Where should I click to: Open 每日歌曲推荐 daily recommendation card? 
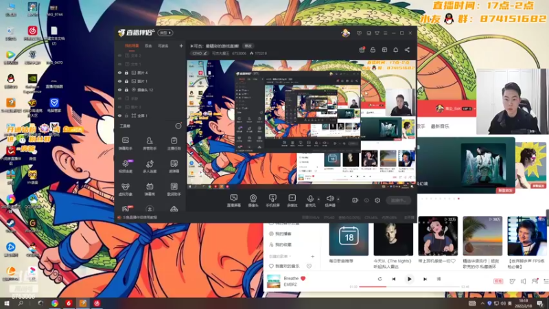[x=349, y=240]
